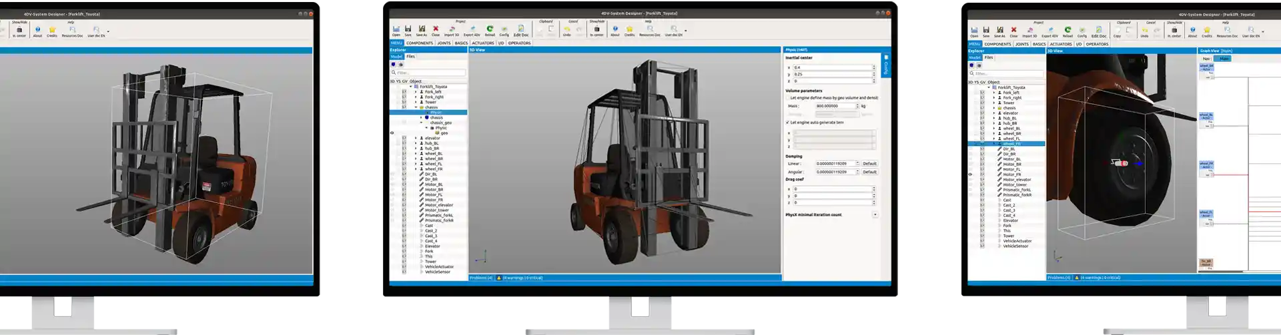Click the Filter search field on the middle monitor

tap(428, 72)
